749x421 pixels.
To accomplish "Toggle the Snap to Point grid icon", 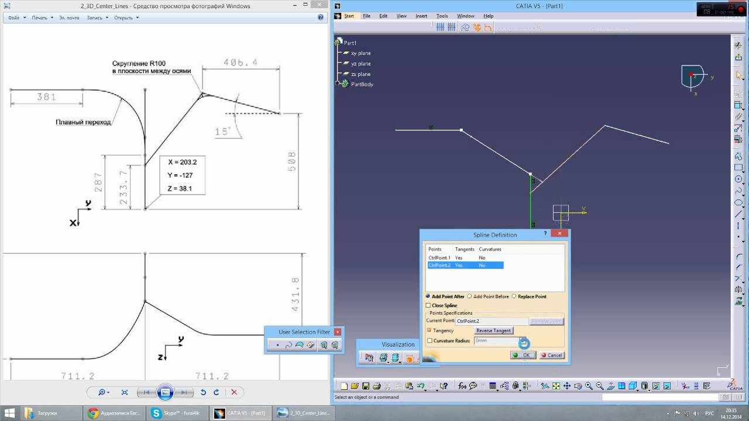I will 451,27.
